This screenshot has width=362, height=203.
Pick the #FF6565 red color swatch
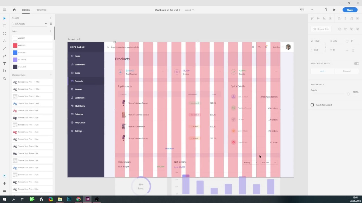click(15, 45)
